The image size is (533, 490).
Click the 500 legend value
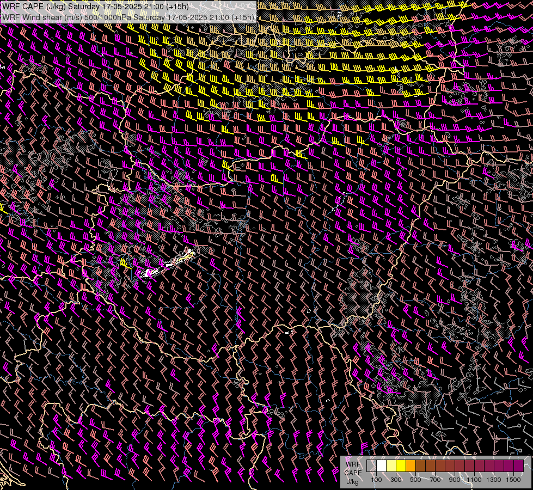[x=415, y=480]
